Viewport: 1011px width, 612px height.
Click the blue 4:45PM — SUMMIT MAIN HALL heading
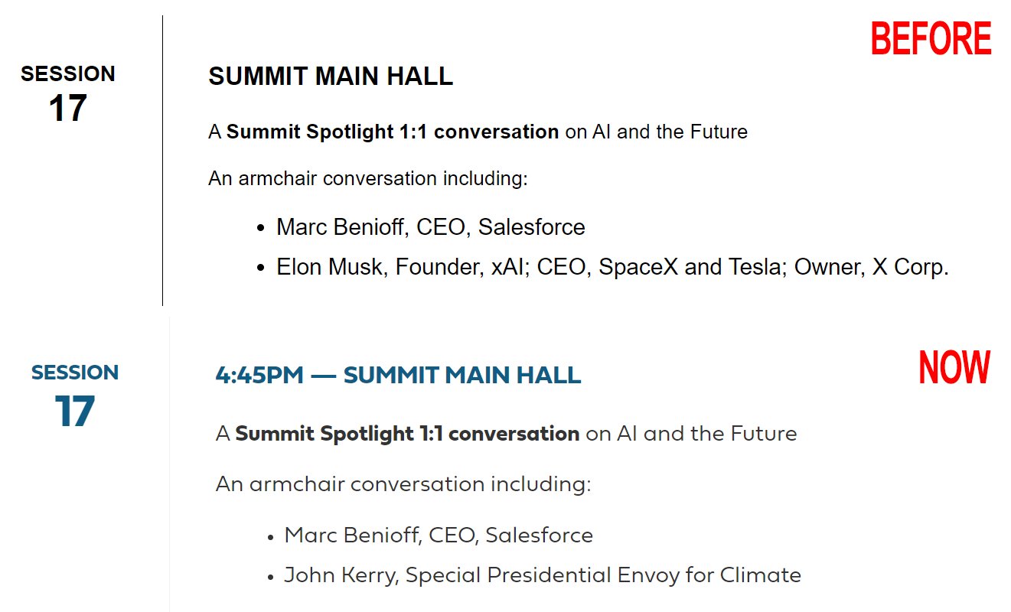pyautogui.click(x=398, y=376)
